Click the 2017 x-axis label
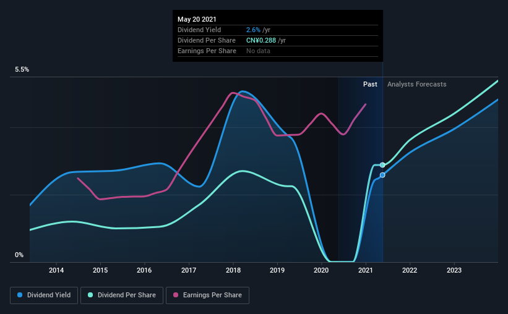The image size is (508, 314). coord(189,270)
